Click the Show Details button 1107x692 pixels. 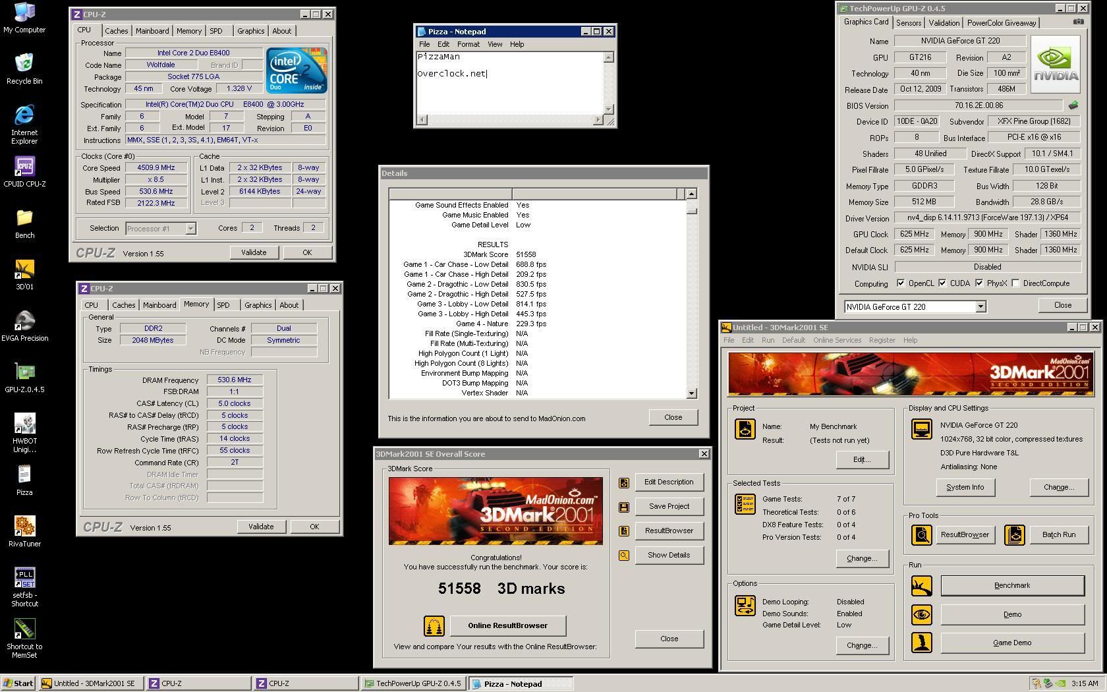point(669,555)
